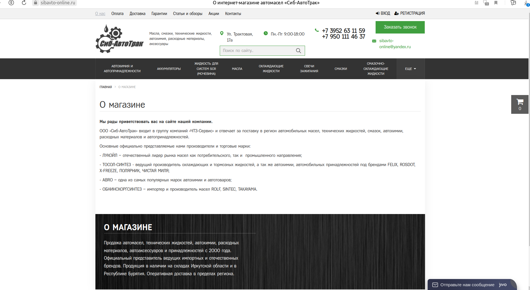Click the ЛУКОЙЛ brand line
Image resolution: width=530 pixels, height=290 pixels.
coord(201,155)
